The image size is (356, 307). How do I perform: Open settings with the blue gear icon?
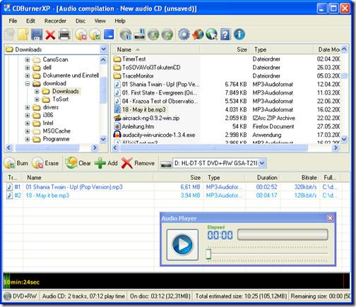click(x=184, y=35)
